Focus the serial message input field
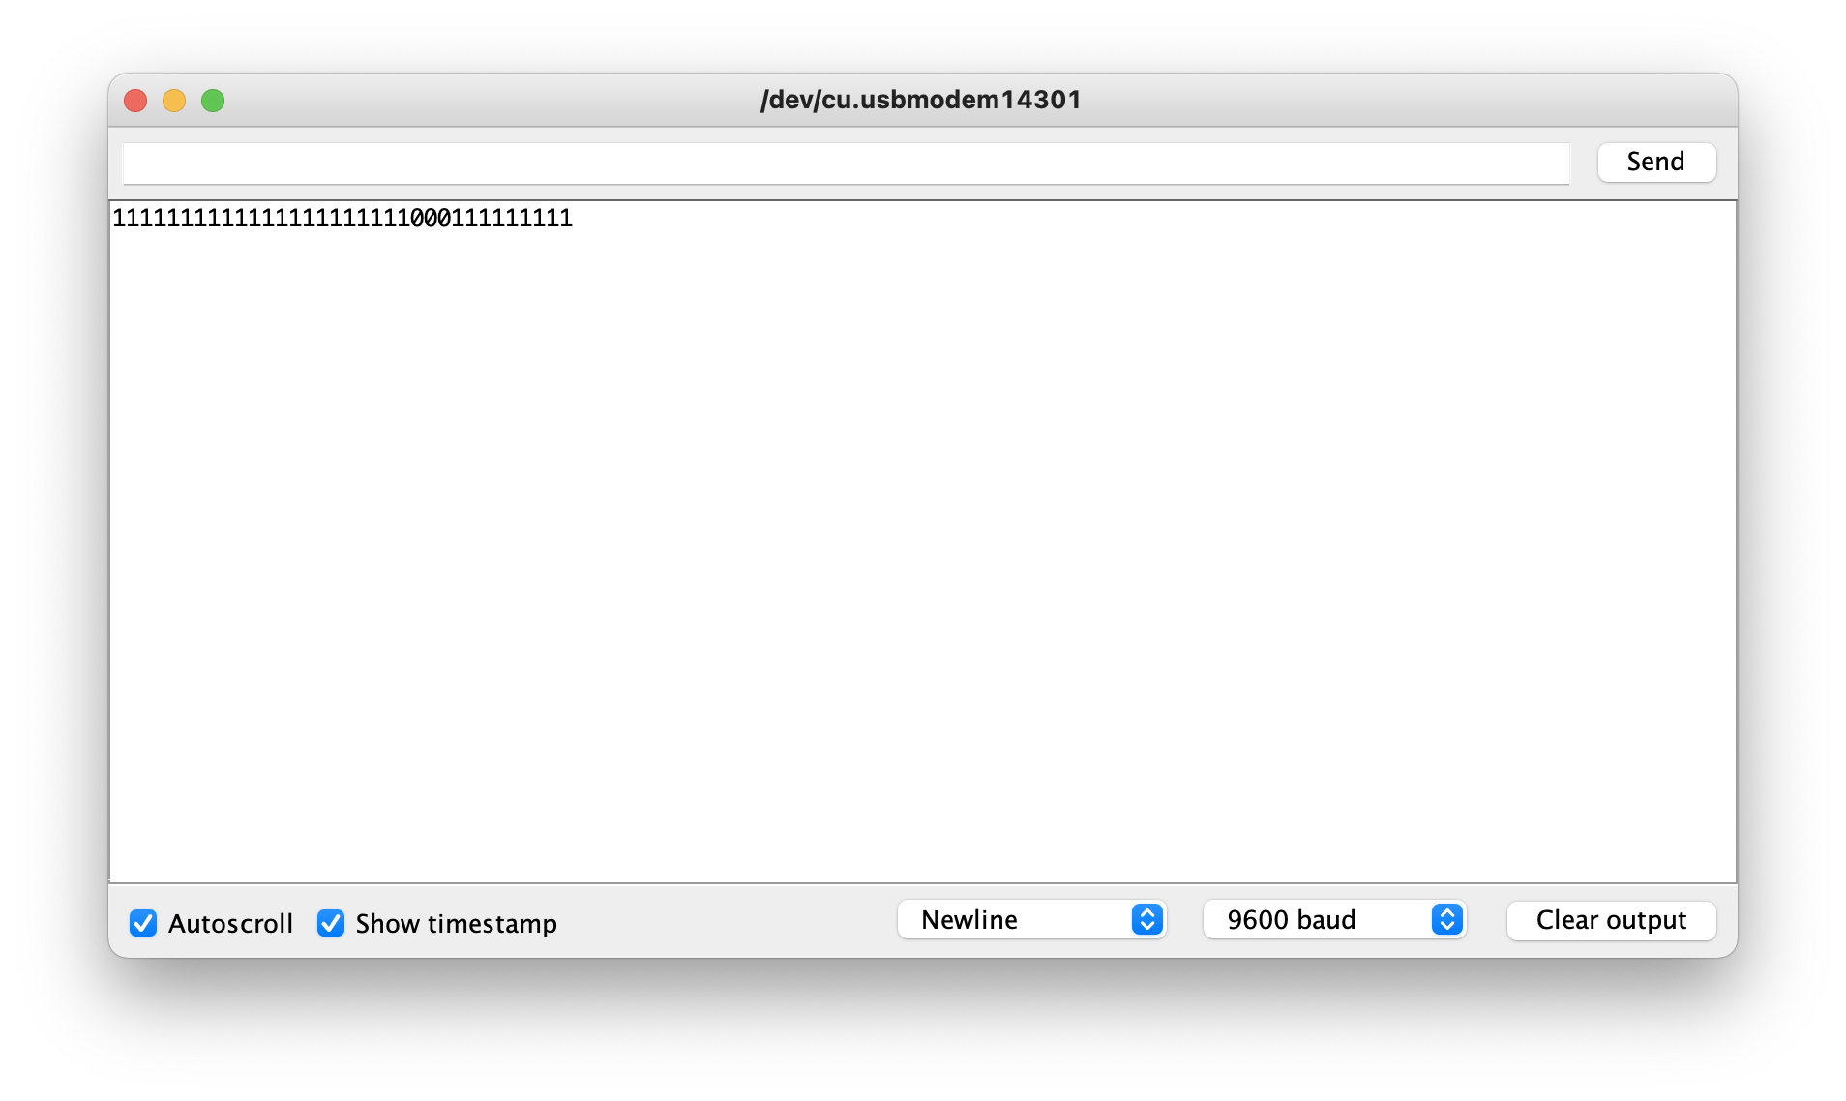The image size is (1846, 1101). tap(845, 163)
